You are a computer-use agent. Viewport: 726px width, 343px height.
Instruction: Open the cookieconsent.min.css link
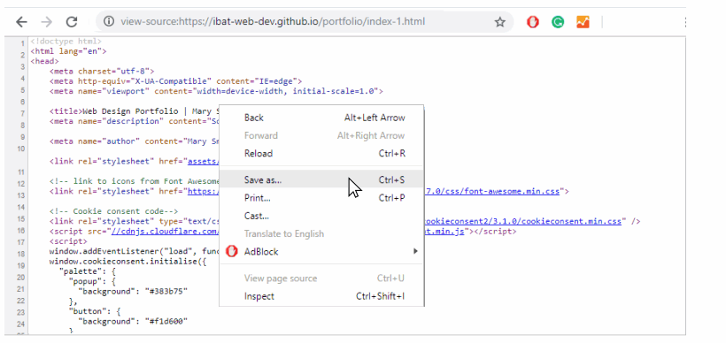pos(522,221)
